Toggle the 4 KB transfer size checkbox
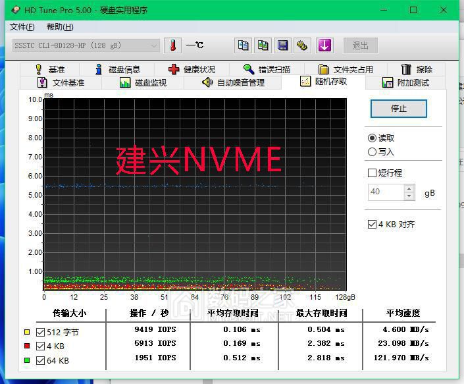464x384 pixels. click(x=40, y=346)
